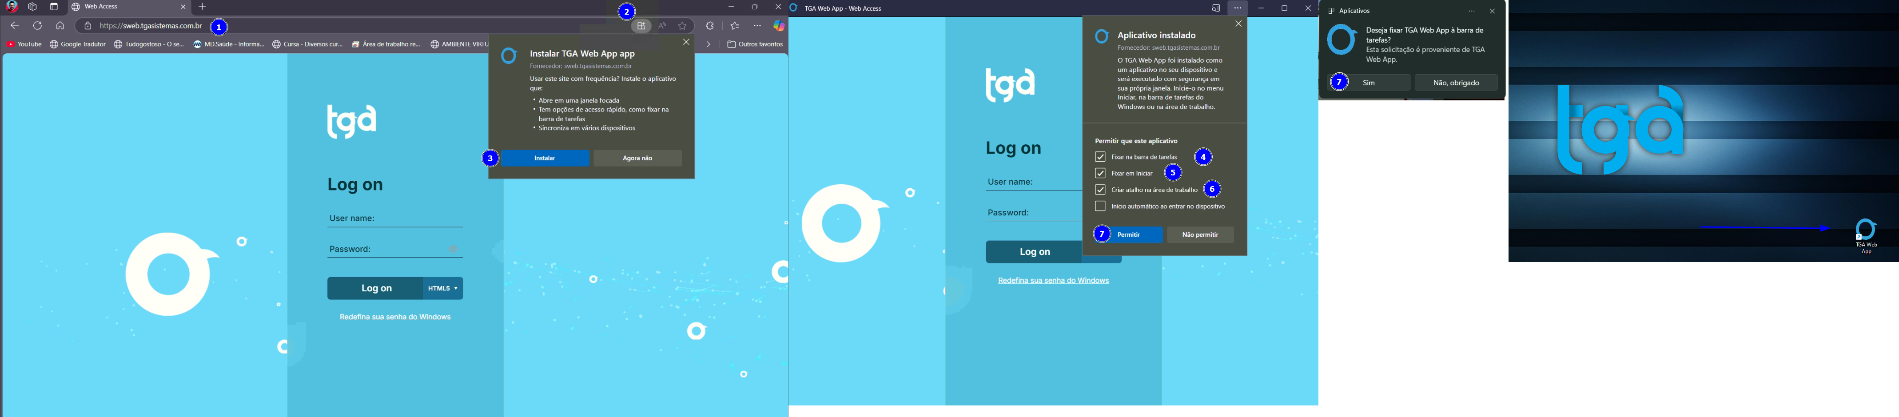Image resolution: width=1899 pixels, height=417 pixels.
Task: Click the app install icon in address bar
Action: tap(641, 27)
